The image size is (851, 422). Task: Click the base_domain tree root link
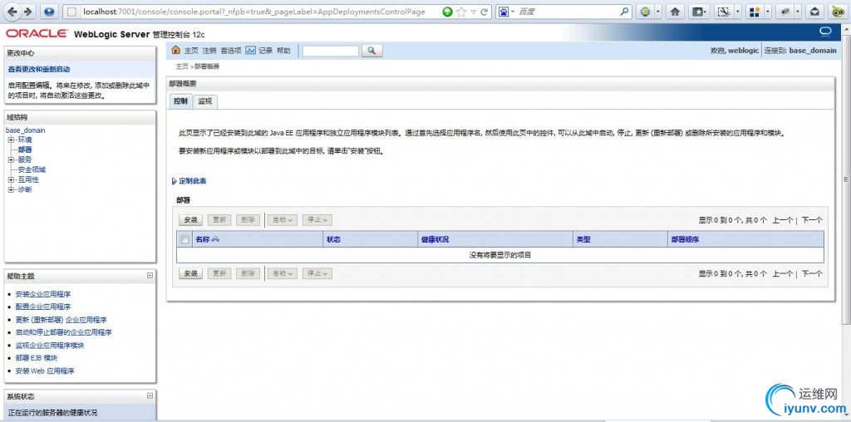coord(26,130)
